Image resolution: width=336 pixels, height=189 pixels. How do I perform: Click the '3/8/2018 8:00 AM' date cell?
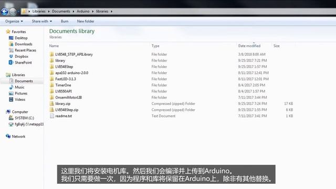tap(251, 55)
